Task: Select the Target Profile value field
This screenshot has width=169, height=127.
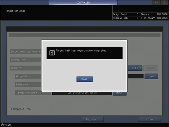Action: point(82,93)
